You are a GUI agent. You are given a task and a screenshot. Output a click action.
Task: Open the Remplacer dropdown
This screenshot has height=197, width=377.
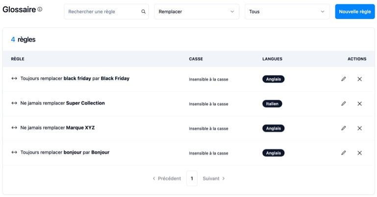197,12
